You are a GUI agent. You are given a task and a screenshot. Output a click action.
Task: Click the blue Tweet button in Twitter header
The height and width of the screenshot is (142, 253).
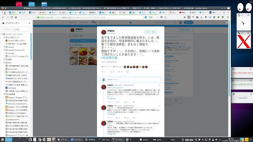[189, 22]
